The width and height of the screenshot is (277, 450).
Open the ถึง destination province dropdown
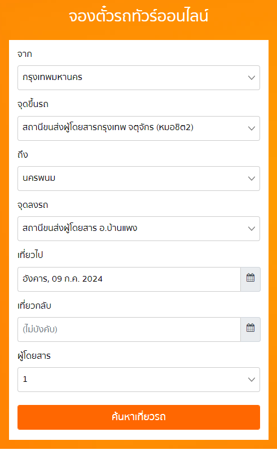[x=139, y=179]
